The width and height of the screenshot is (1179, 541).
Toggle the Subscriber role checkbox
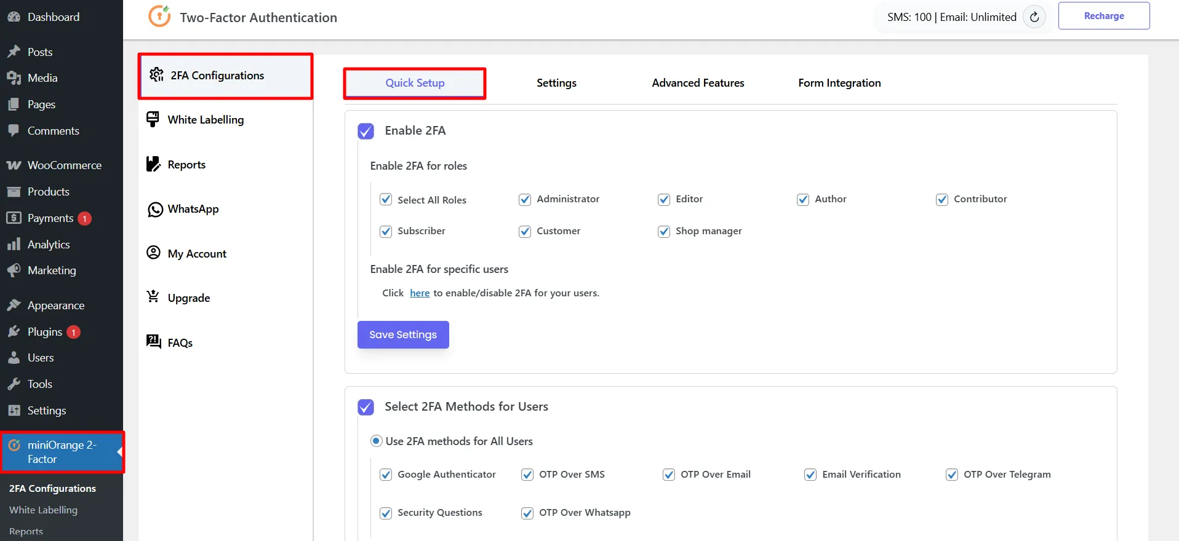(x=386, y=231)
